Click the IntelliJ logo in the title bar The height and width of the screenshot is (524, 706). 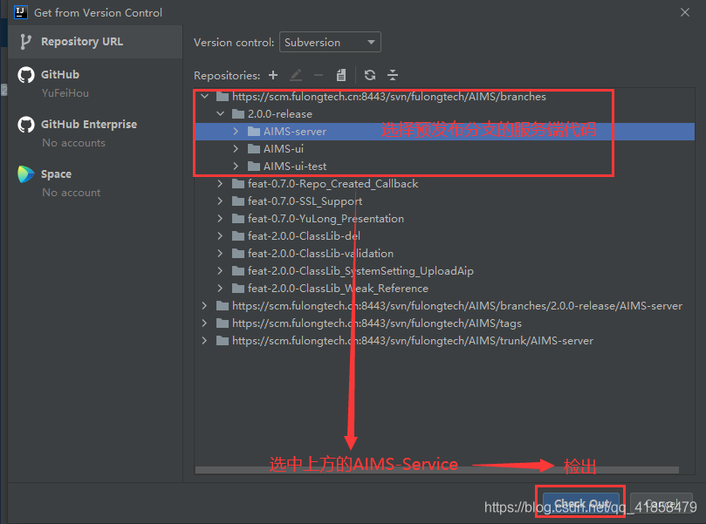(x=21, y=12)
